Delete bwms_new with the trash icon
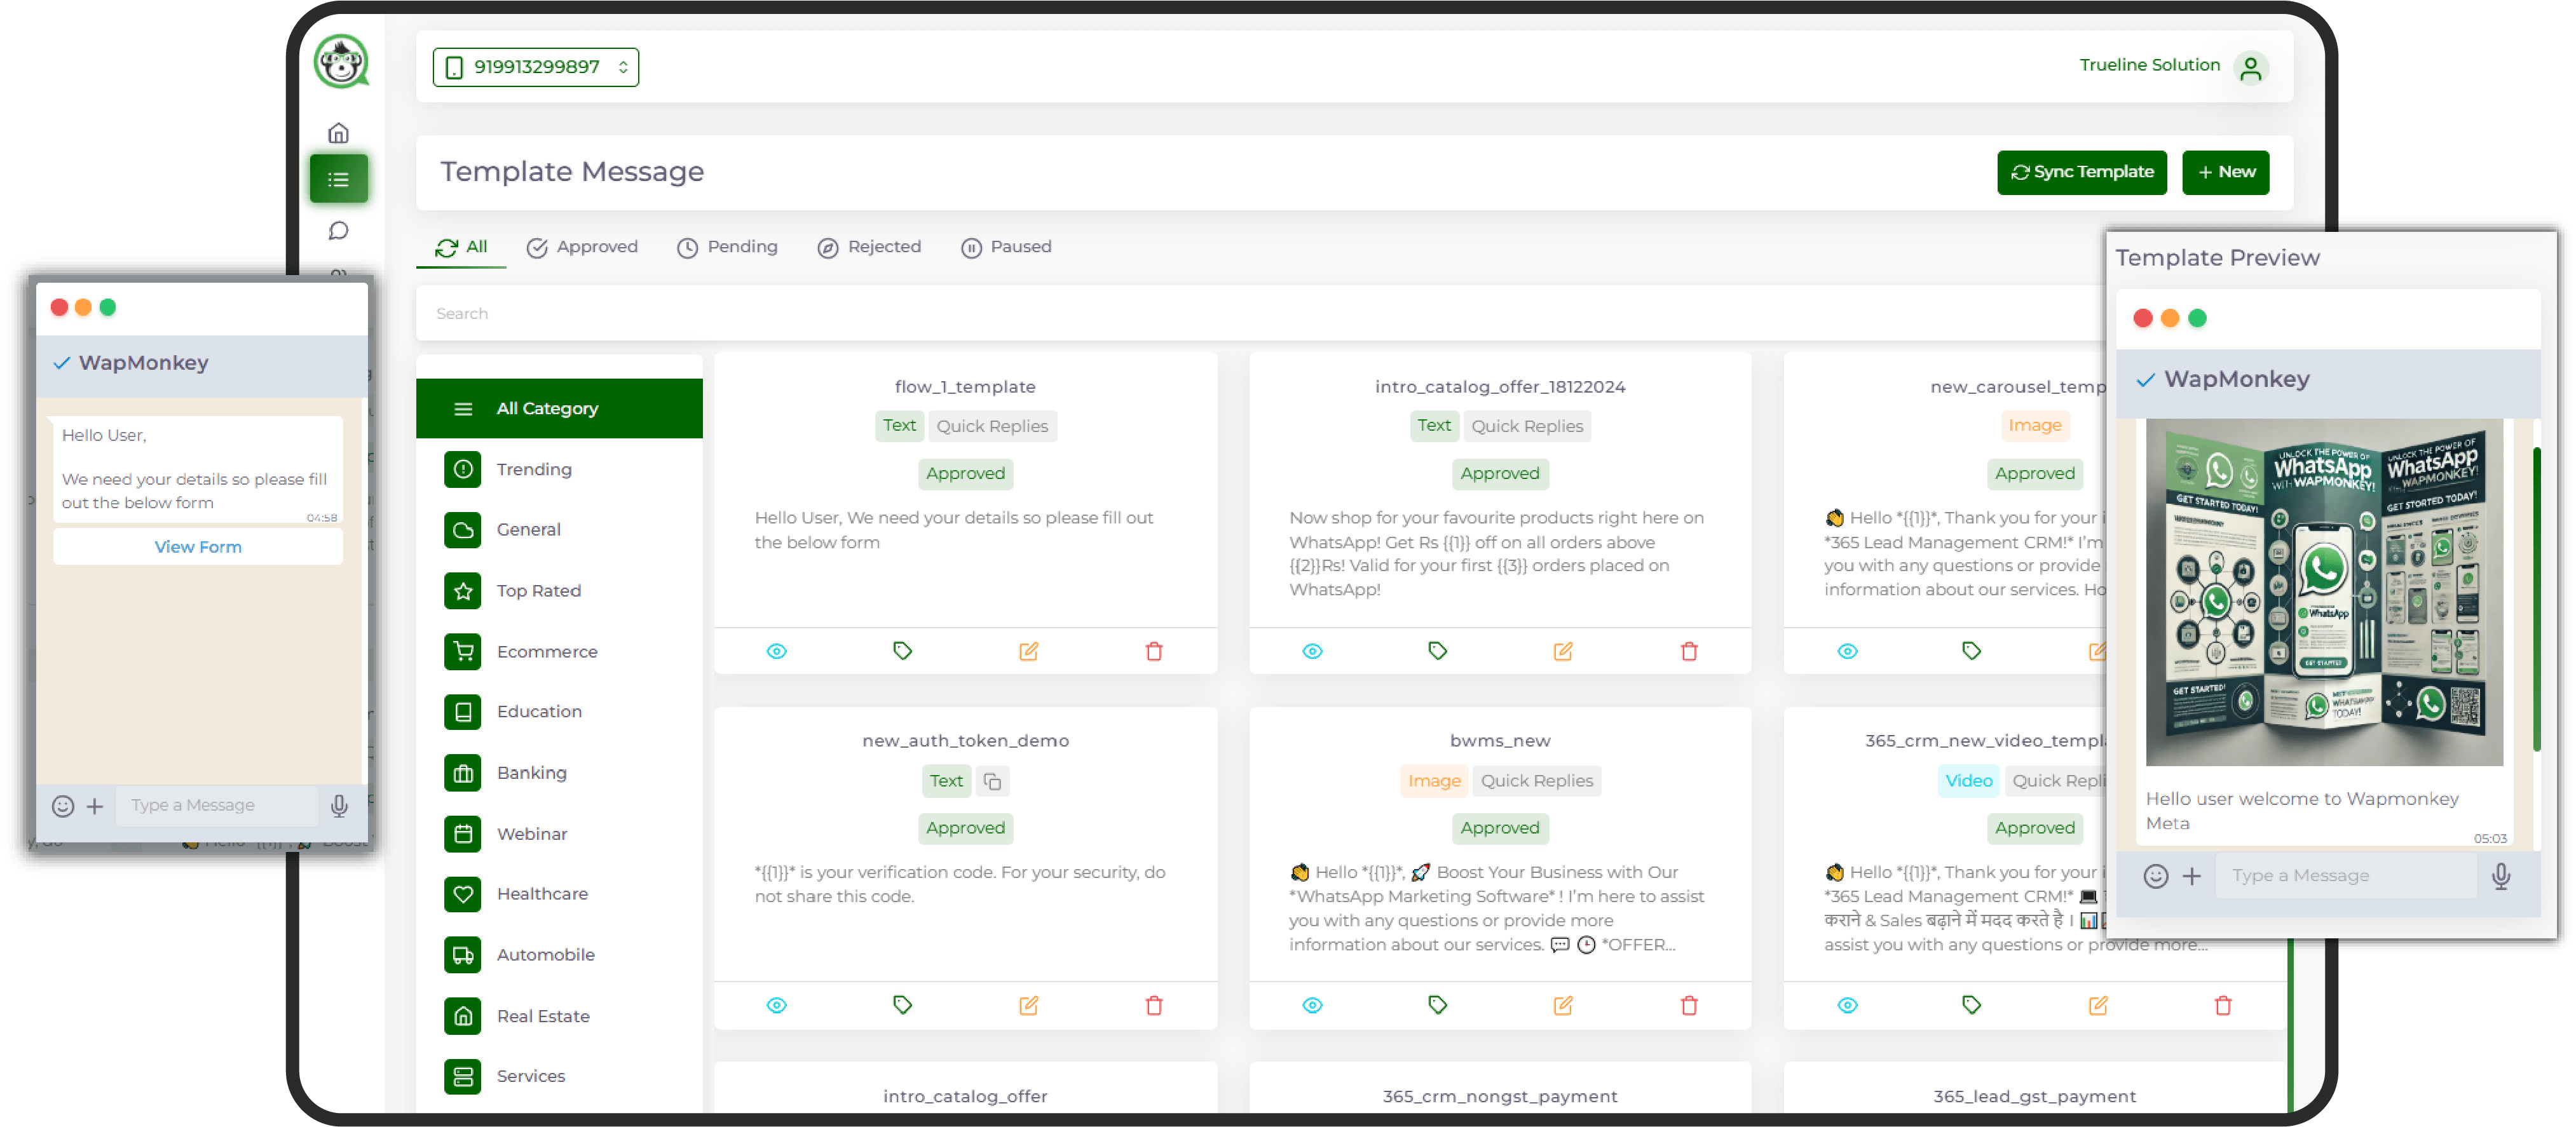 click(x=1689, y=1005)
